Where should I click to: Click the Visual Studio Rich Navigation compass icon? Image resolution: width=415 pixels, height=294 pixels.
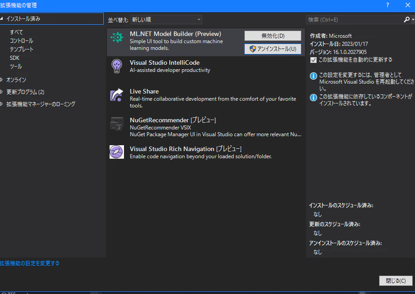(117, 152)
